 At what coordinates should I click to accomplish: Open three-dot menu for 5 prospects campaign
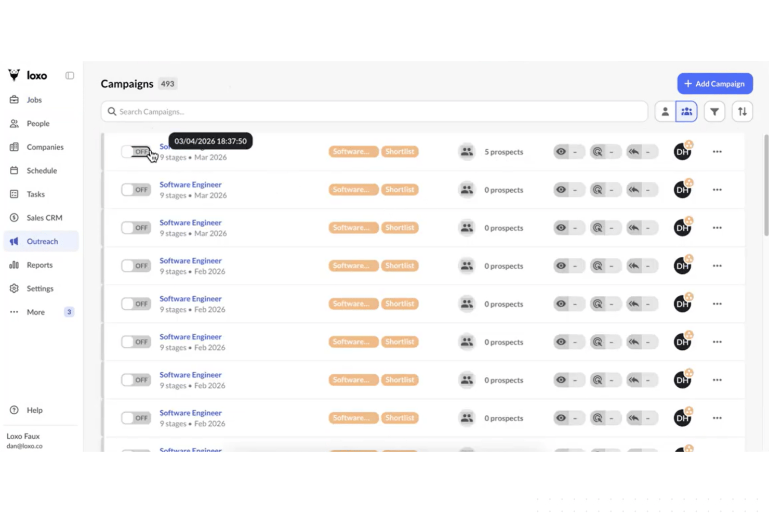click(717, 152)
